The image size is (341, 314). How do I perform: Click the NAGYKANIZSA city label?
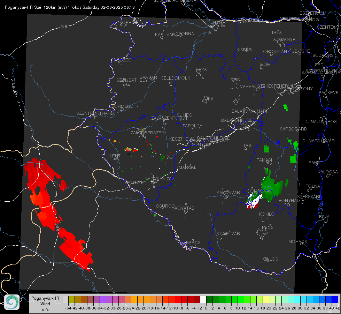coord(160,179)
